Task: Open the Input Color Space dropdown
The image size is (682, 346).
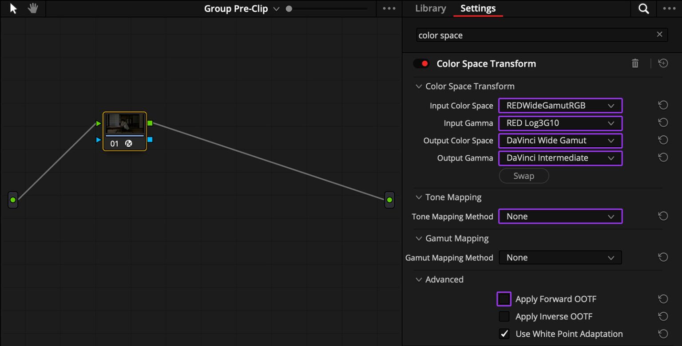Action: coord(560,105)
